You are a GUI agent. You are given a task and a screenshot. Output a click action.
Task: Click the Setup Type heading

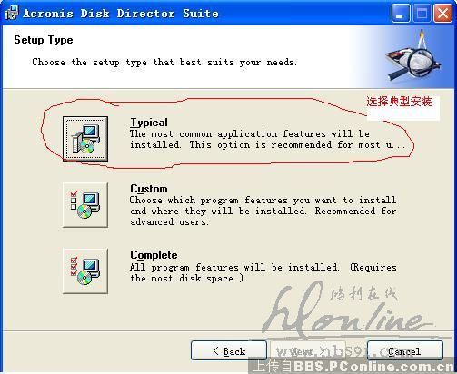[44, 40]
